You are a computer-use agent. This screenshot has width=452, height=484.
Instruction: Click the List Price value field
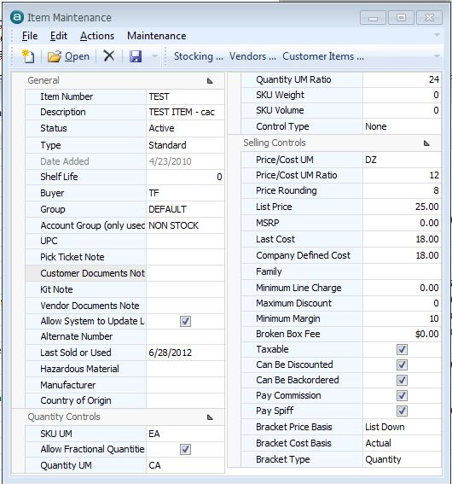pyautogui.click(x=402, y=207)
